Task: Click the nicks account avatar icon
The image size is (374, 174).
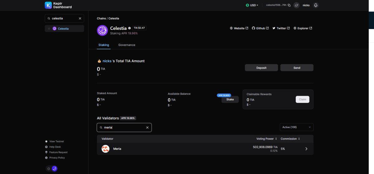Action: tap(297, 5)
